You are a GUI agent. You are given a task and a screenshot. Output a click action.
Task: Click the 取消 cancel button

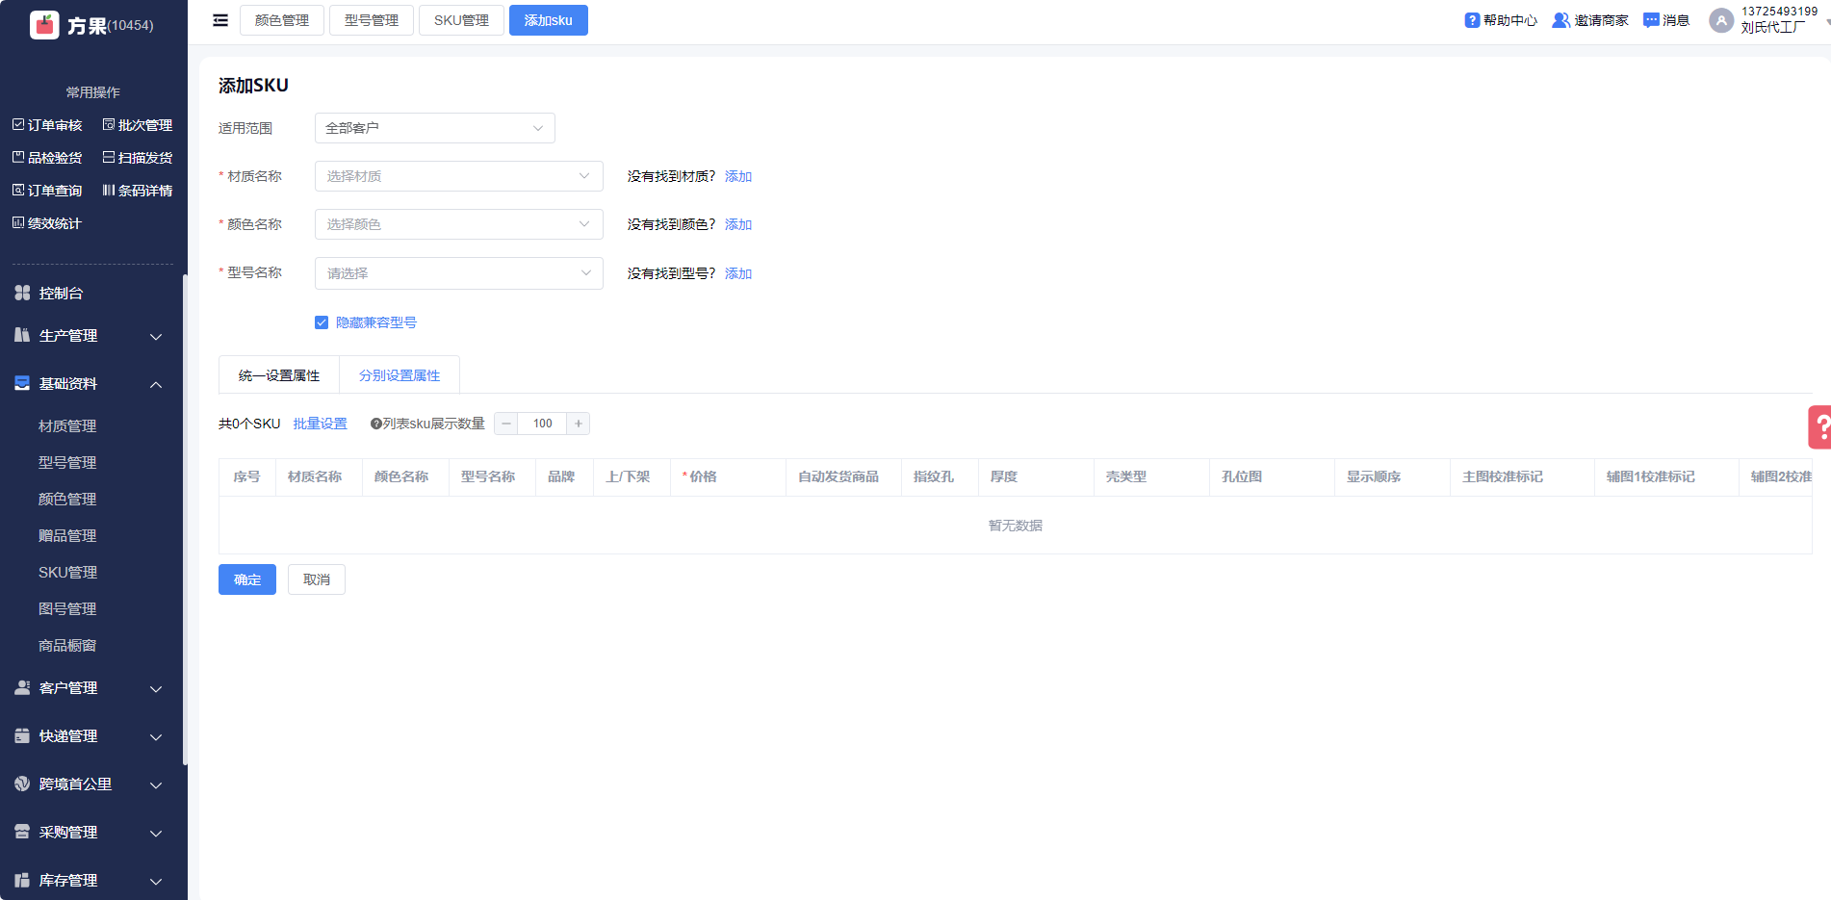tap(317, 579)
